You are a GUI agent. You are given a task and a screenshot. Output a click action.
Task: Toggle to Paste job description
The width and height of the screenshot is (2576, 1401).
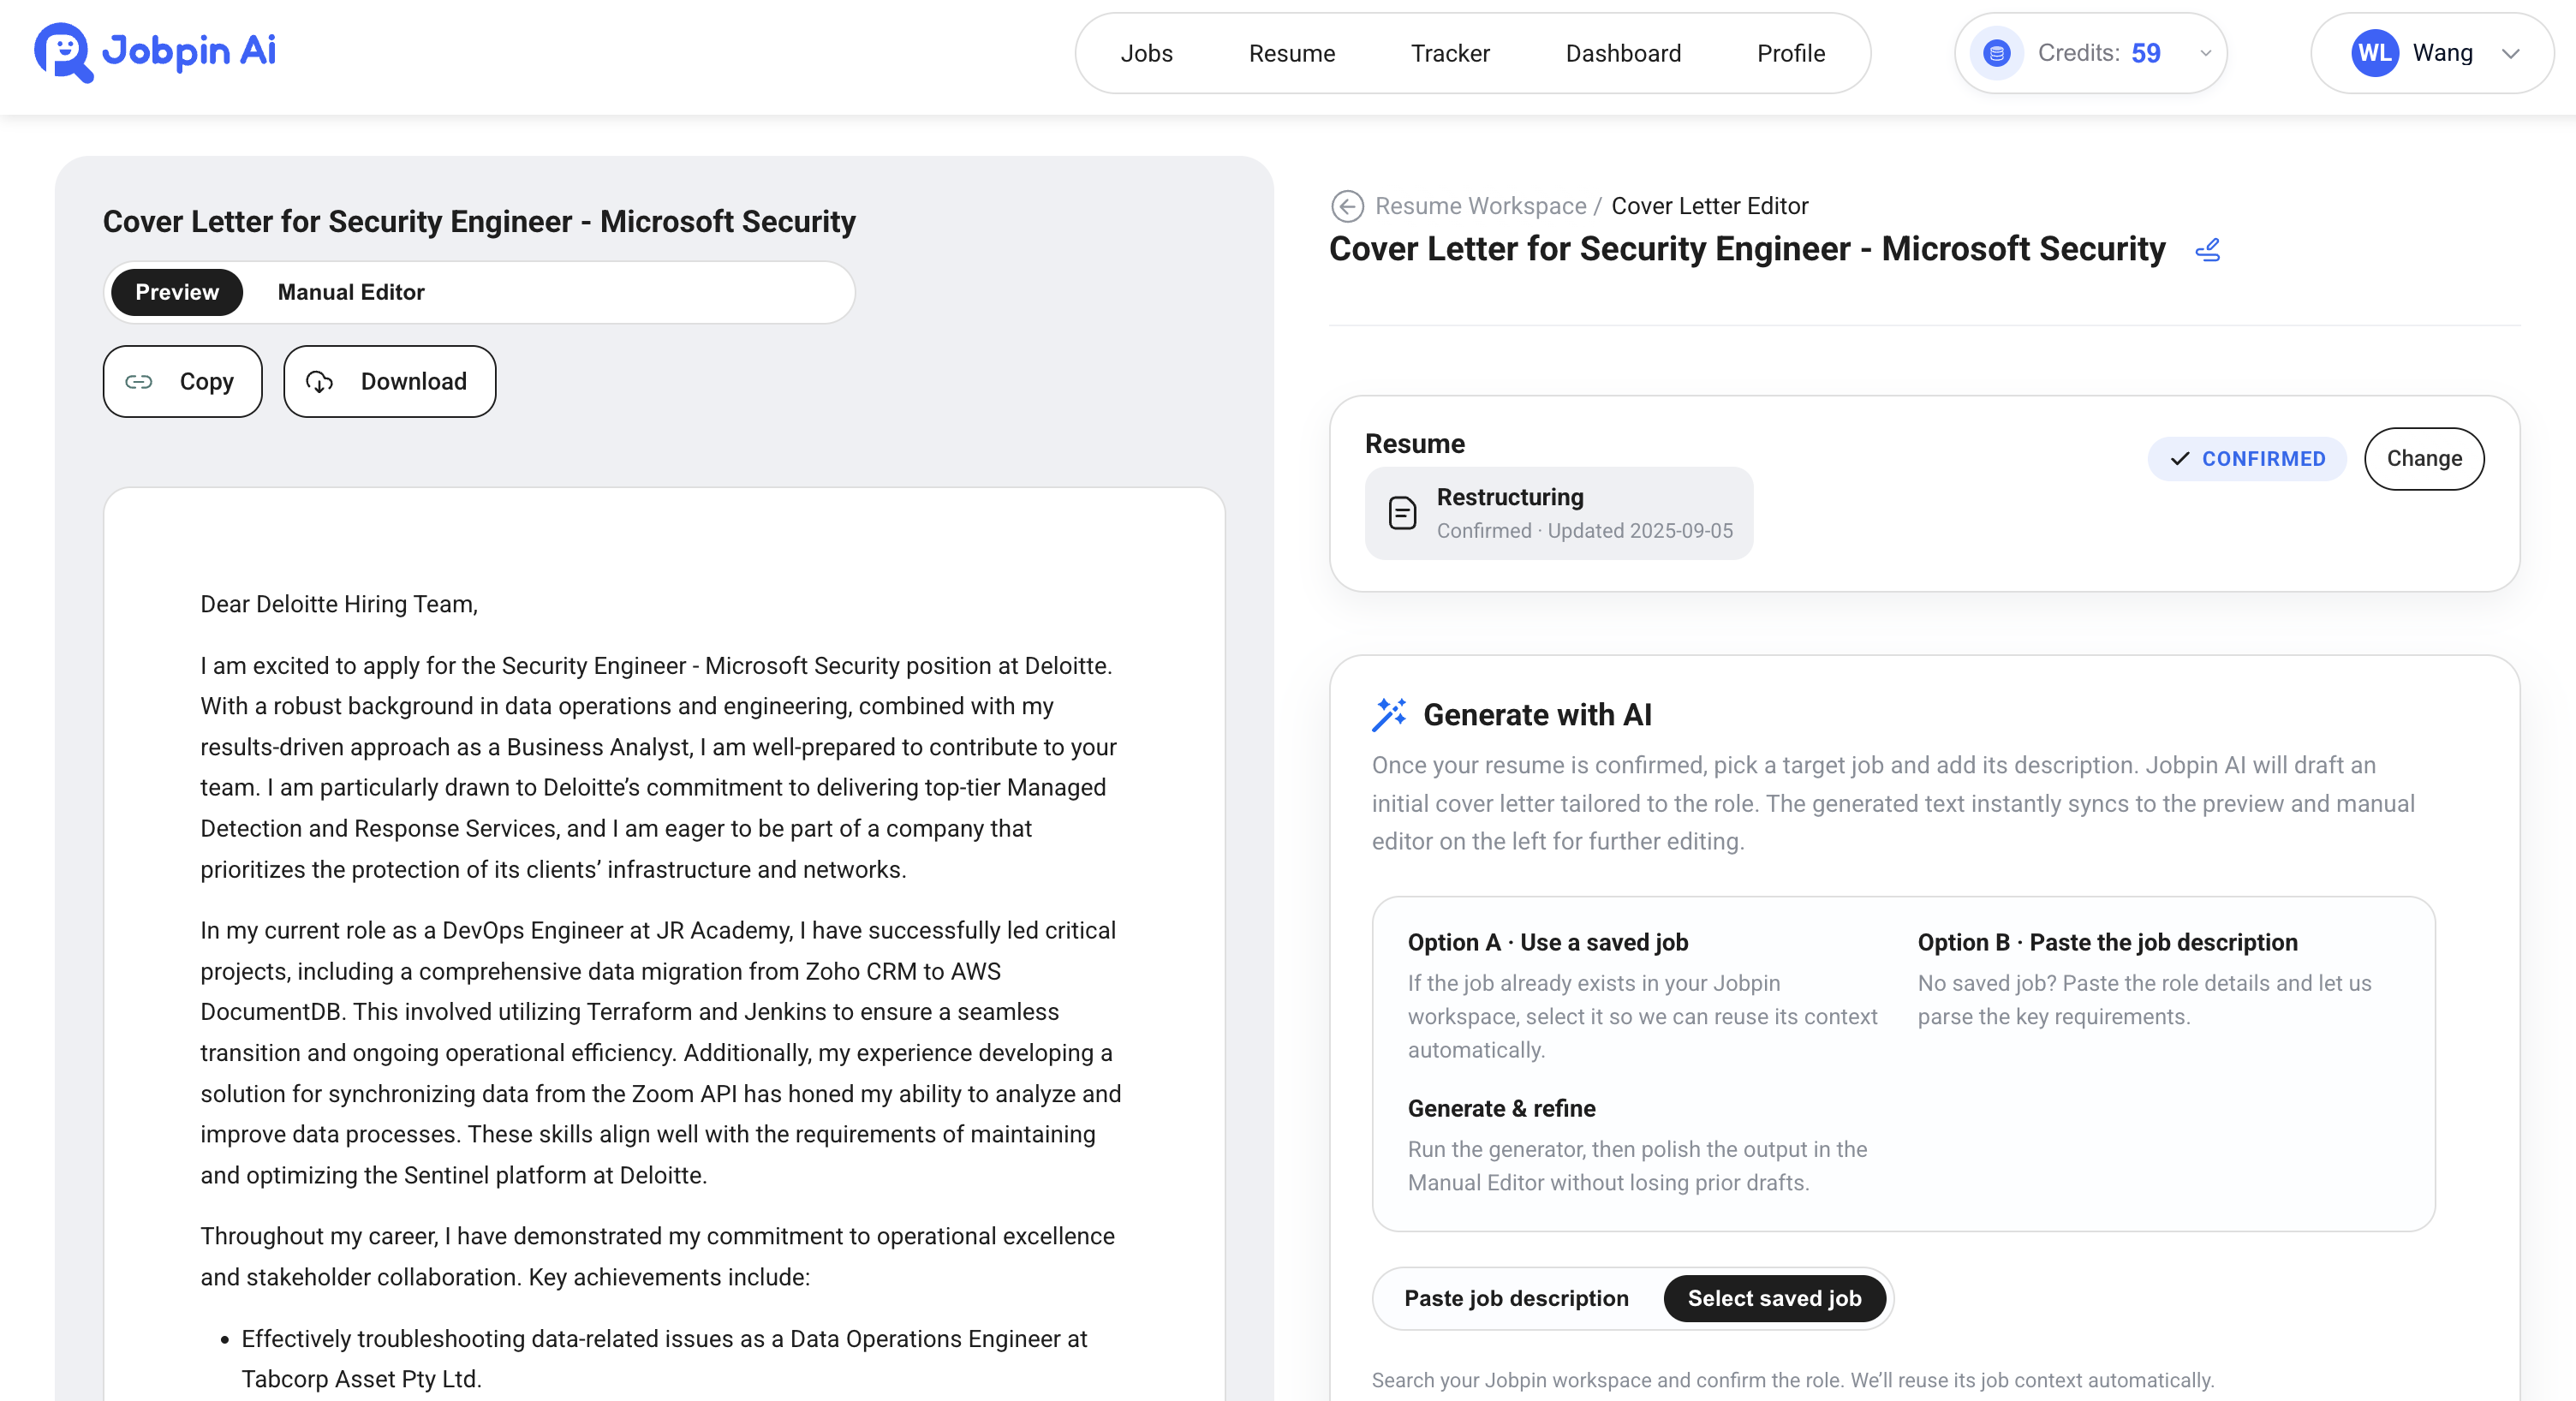click(1516, 1298)
